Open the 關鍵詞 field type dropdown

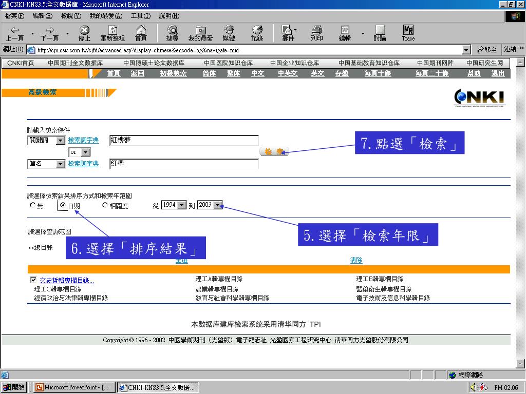point(61,141)
